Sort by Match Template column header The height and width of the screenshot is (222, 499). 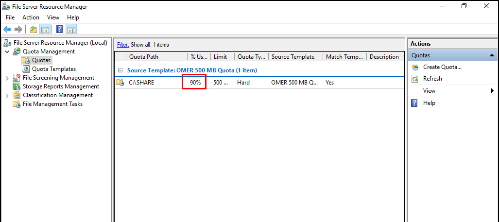coord(344,57)
